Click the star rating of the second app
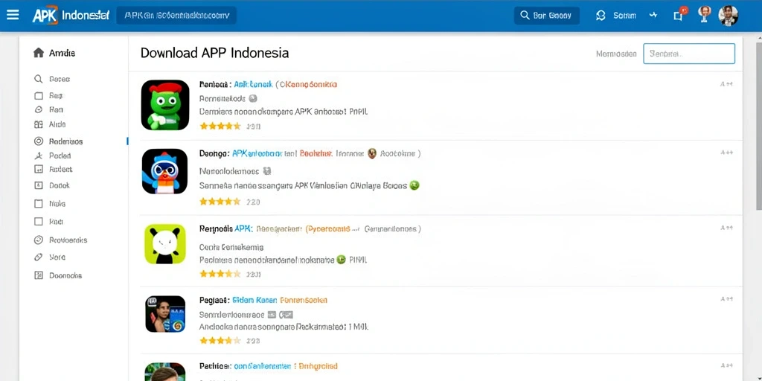 point(220,201)
